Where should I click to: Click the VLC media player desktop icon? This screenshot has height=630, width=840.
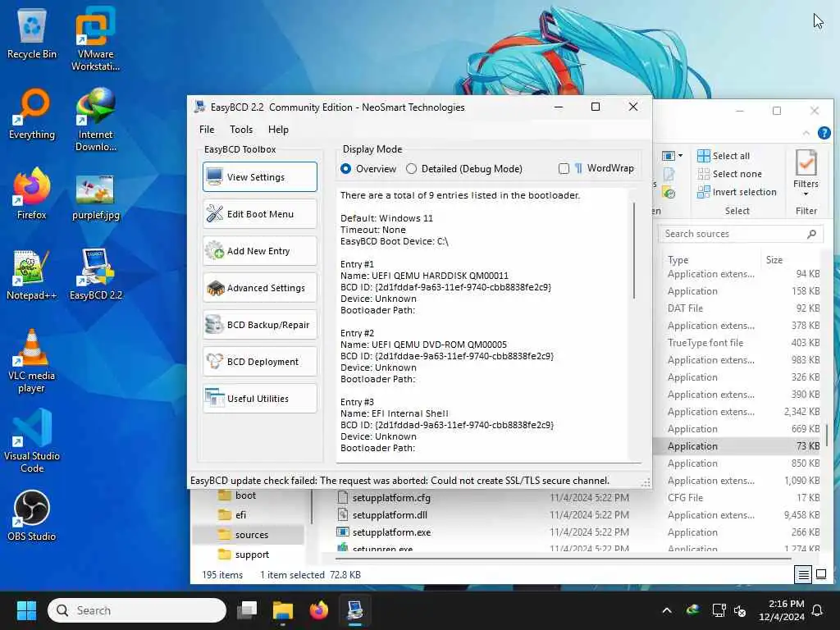coord(32,361)
